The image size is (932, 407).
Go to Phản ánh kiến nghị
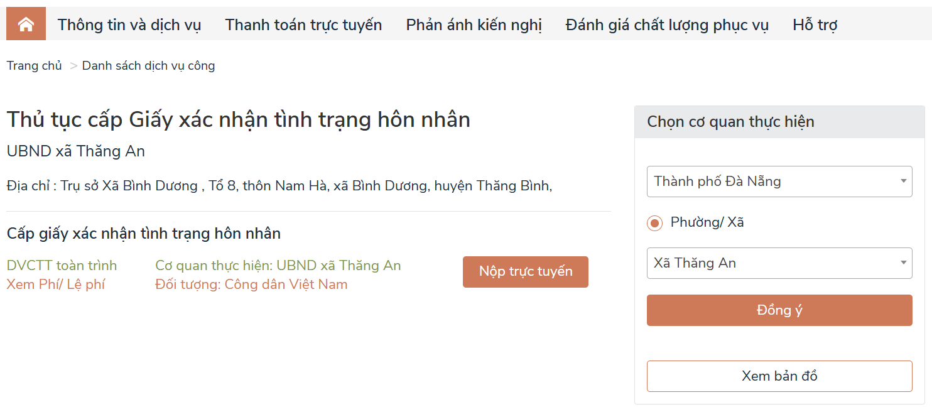tap(474, 25)
